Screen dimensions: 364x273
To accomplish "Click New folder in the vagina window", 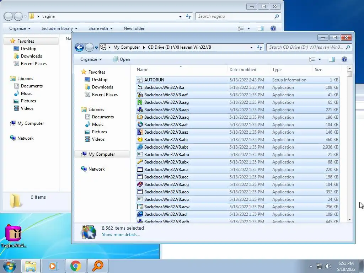I will click(x=134, y=28).
